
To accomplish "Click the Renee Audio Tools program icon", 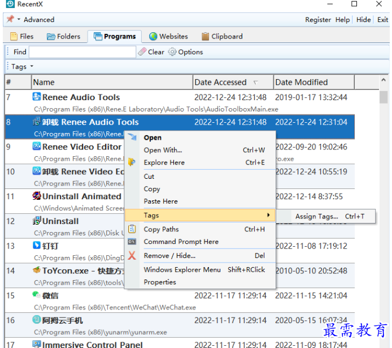I will tap(37, 96).
